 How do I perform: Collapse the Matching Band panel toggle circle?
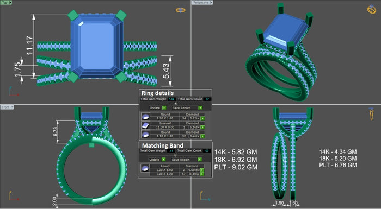pyautogui.click(x=175, y=155)
